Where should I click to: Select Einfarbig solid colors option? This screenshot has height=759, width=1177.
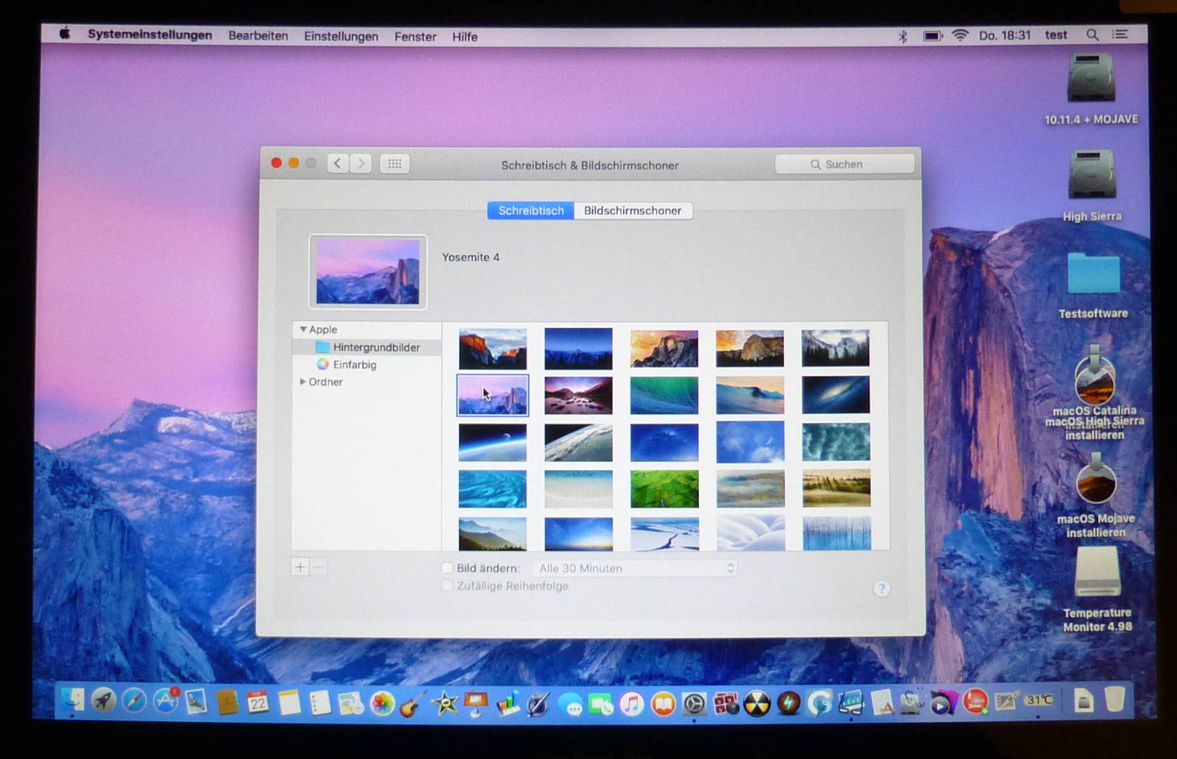354,365
